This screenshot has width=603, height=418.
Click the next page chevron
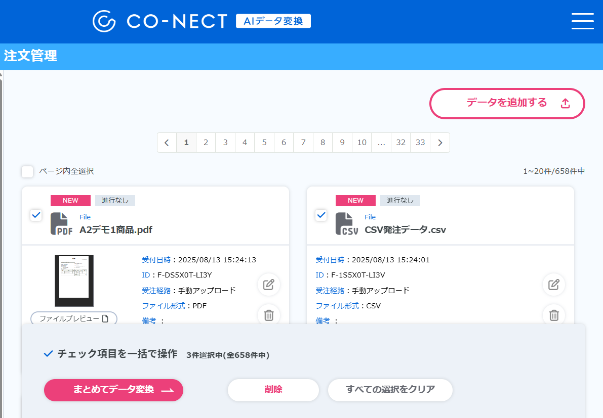tap(439, 142)
